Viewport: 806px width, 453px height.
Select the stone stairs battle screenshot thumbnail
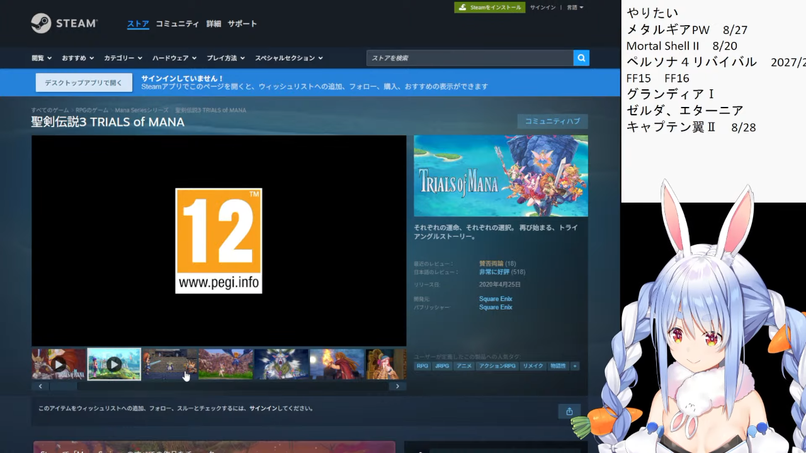click(x=170, y=364)
